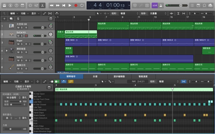Open the 16 分音符 time quantize dropdown

tap(12, 97)
